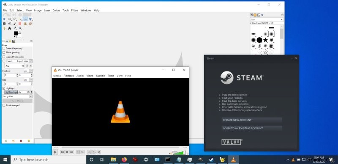This screenshot has height=164, width=338.
Task: Enable Expand from center checkbox
Action: pyautogui.click(x=4, y=57)
